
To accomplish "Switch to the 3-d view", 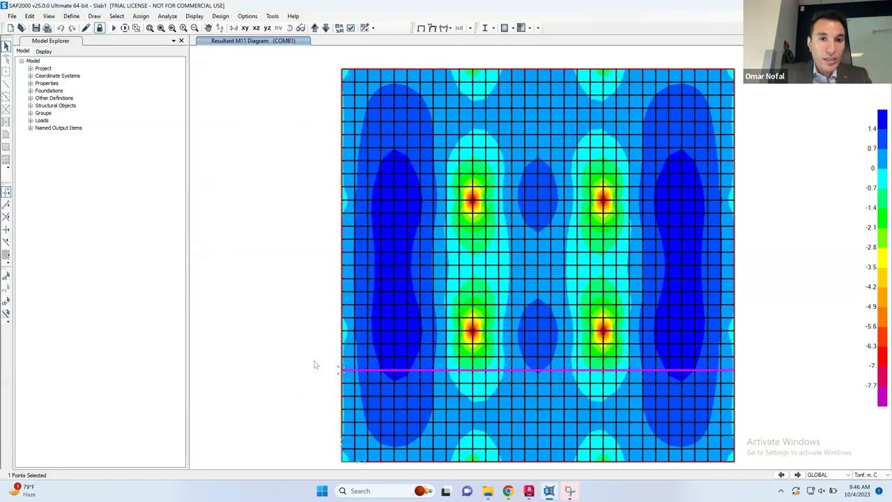I will tap(233, 28).
